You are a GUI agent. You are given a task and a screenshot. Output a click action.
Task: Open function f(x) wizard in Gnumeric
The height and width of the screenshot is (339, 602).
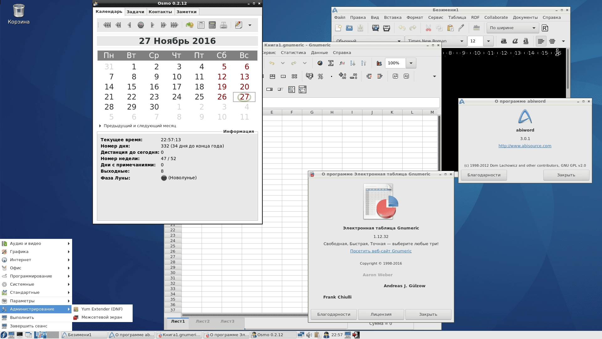pos(342,63)
